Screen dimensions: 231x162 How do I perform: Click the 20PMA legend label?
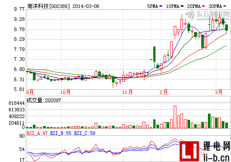coord(194,6)
